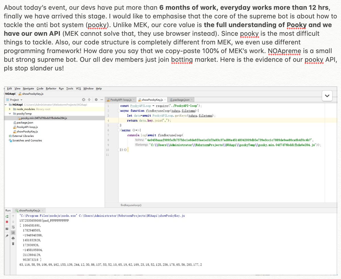Viewport: 341px width, 279px height.
Task: Click the 1572535659000|pad_PPPPPPPPPPP output line
Action: point(44,221)
